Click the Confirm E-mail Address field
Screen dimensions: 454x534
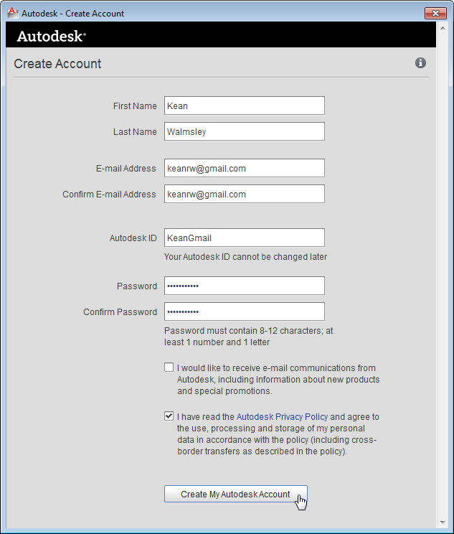pyautogui.click(x=244, y=194)
